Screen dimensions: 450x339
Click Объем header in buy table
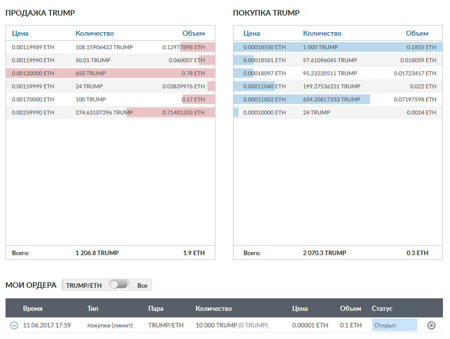coord(417,33)
